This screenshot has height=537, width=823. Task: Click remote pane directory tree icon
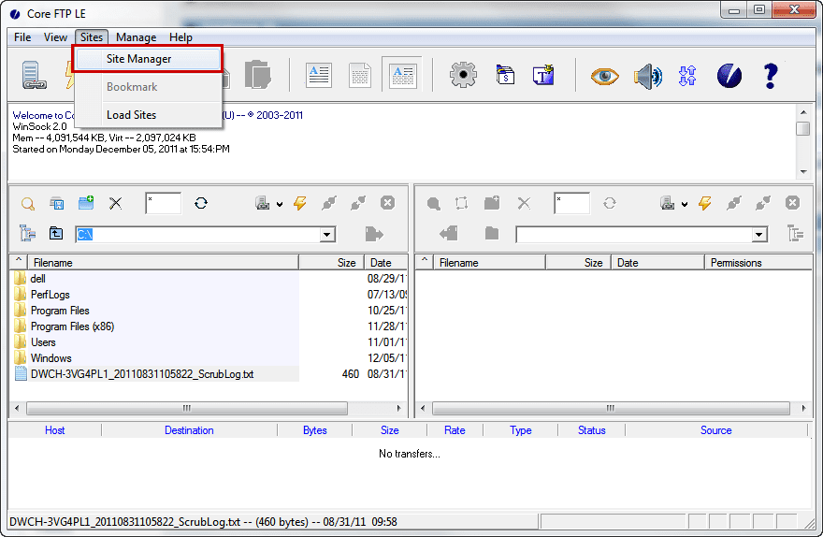[x=796, y=233]
